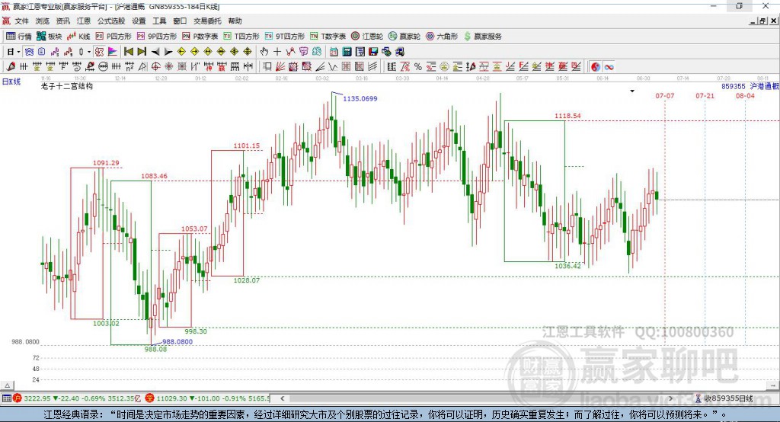
Task: Step chart right with black arrow
Action: pos(168,52)
